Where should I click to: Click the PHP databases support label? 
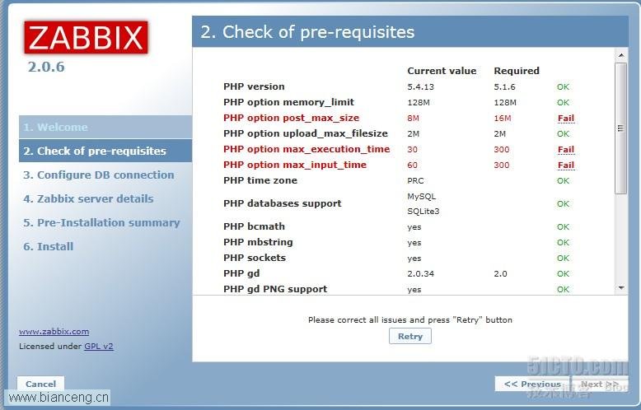tap(282, 203)
